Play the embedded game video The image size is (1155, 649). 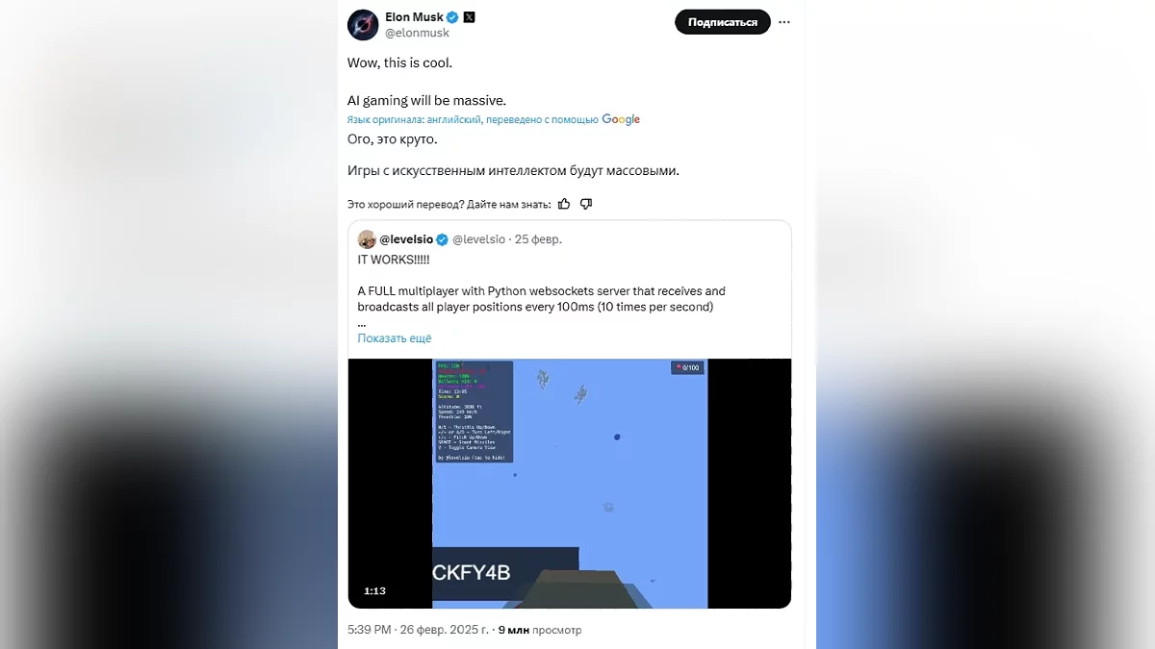[x=570, y=484]
